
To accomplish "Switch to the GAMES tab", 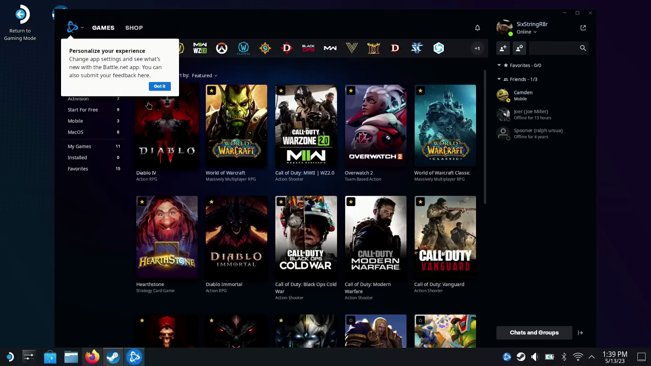I will point(103,28).
